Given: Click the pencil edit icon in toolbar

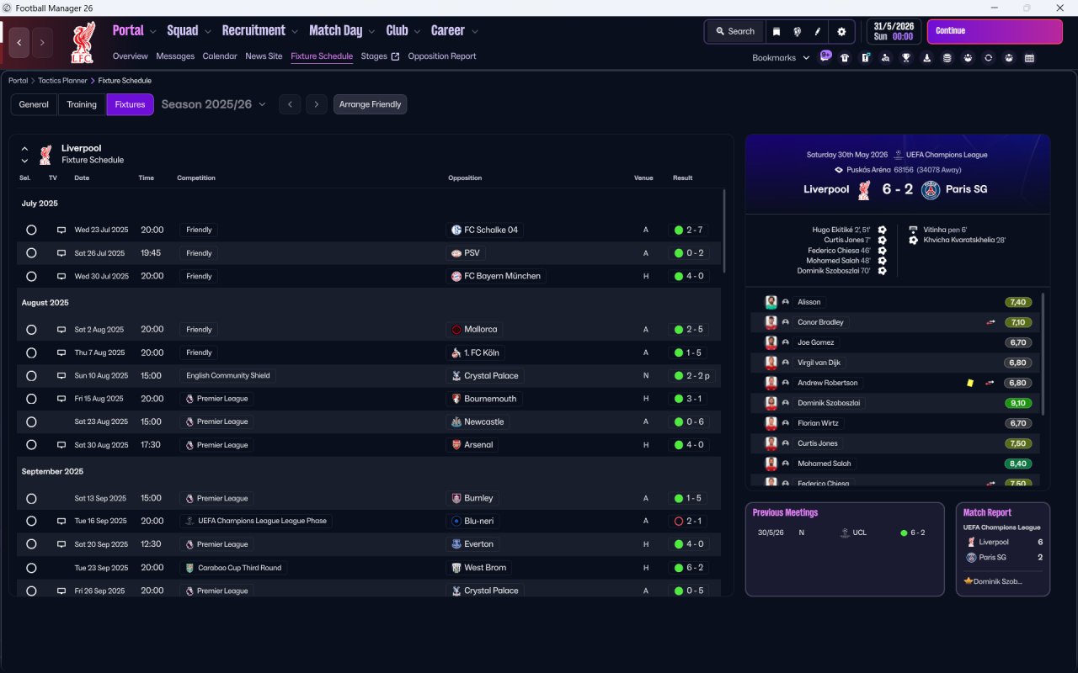Looking at the screenshot, I should [x=817, y=31].
